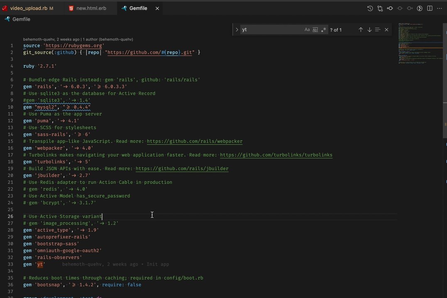Click the image_processing commented gem line
Image resolution: width=447 pixels, height=298 pixels.
[71, 223]
